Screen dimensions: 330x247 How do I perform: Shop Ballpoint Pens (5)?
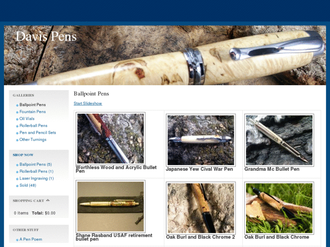[35, 165]
